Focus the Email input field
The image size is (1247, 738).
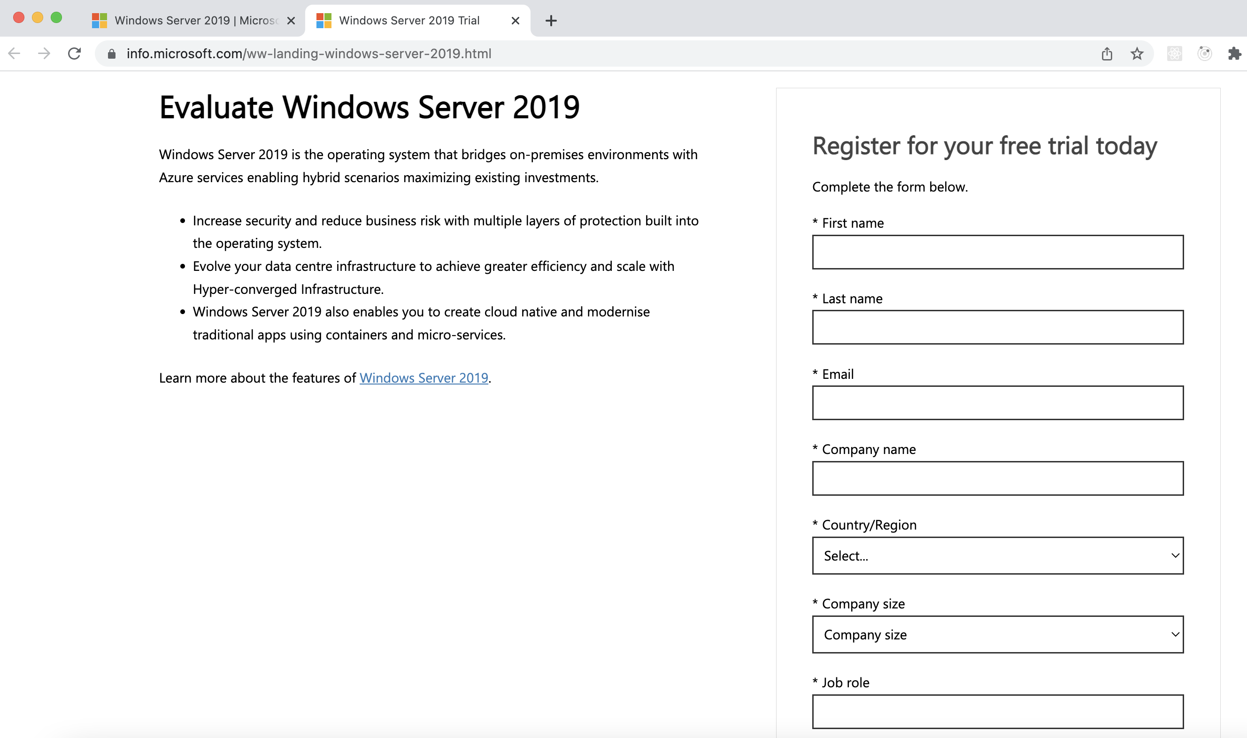click(x=997, y=403)
